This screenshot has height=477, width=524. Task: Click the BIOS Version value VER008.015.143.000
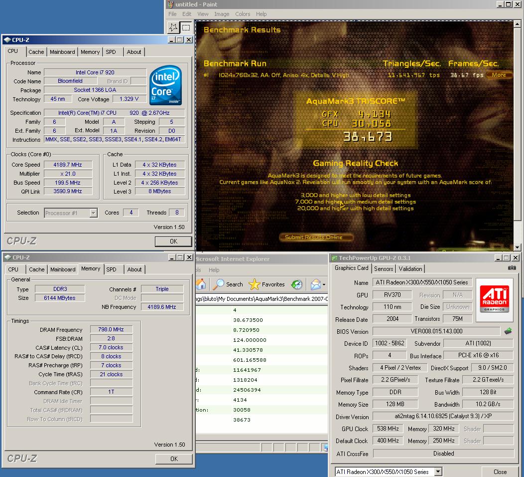[436, 331]
